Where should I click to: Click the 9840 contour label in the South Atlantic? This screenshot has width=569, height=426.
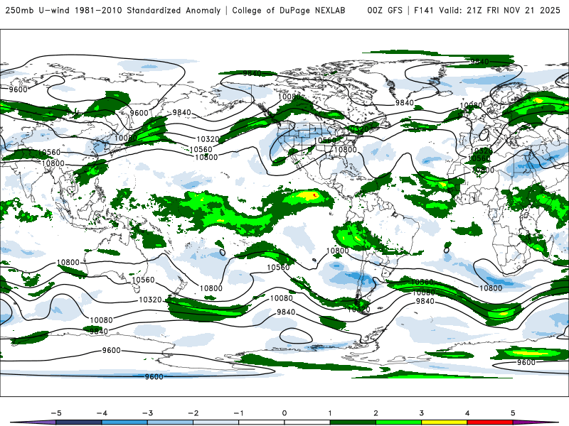pos(425,301)
